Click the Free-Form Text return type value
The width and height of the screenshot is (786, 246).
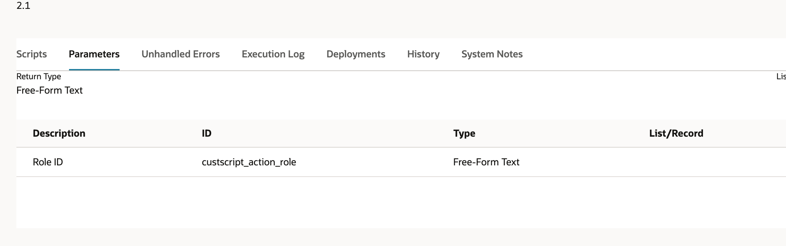tap(50, 90)
